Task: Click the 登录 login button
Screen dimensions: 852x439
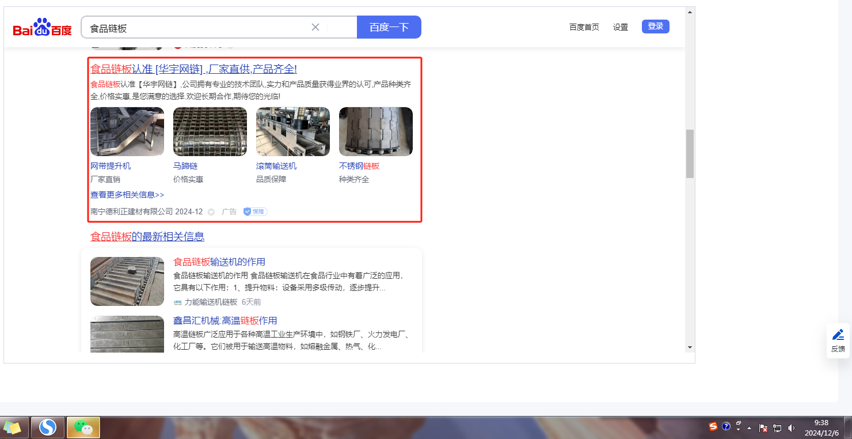Action: click(656, 27)
